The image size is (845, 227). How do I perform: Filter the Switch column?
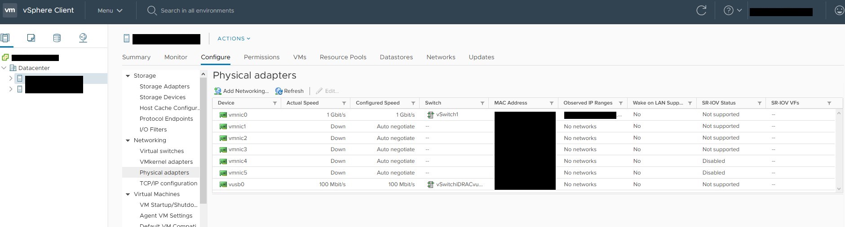[x=482, y=103]
